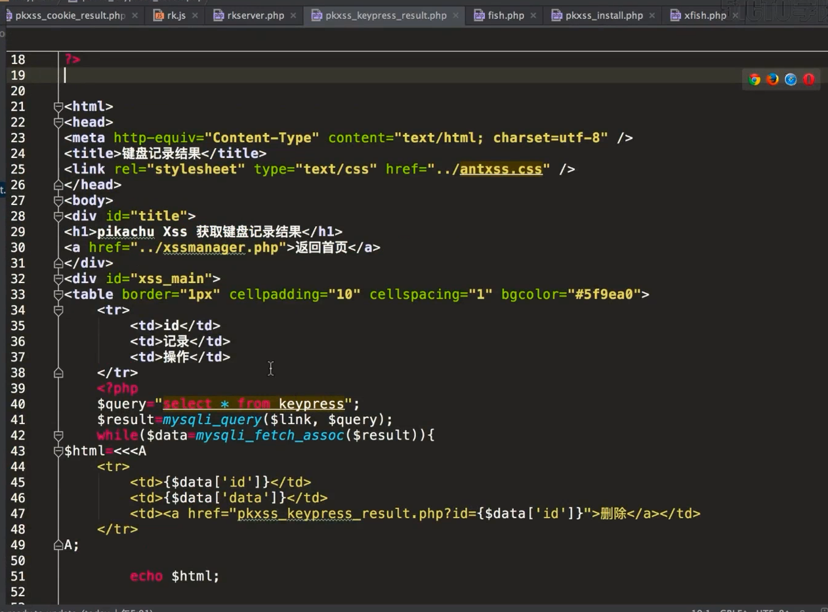Collapse the <tr> block at line 34
This screenshot has width=828, height=612.
(58, 311)
